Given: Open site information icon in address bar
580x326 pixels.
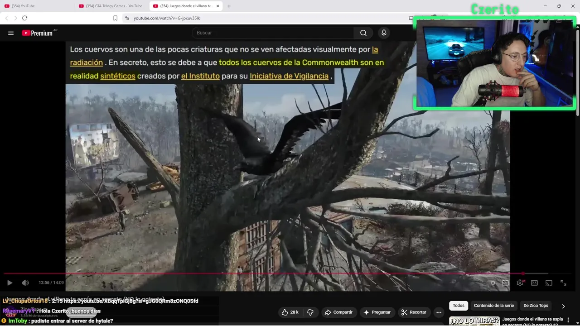Looking at the screenshot, I should [x=127, y=18].
